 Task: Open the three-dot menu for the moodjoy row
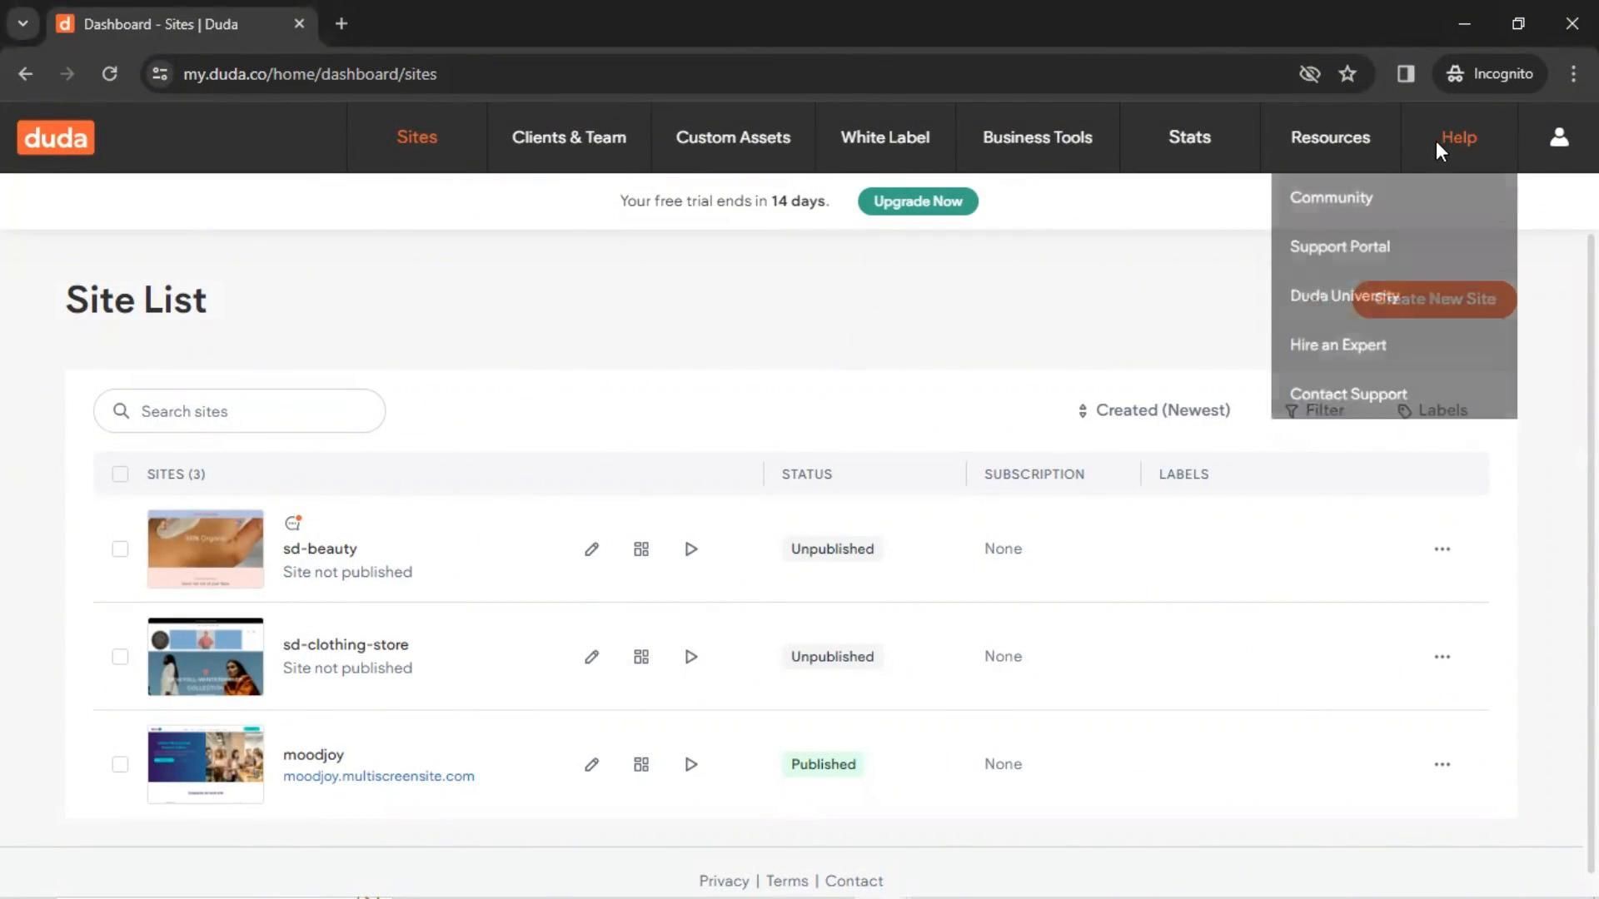pyautogui.click(x=1442, y=764)
